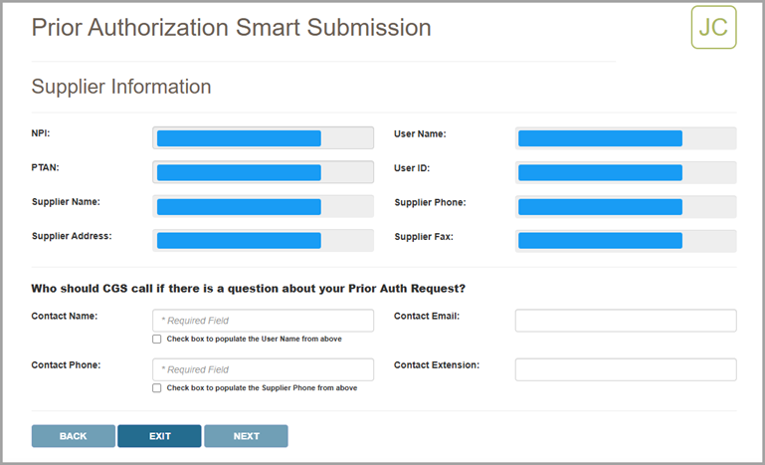Select the Supplier Fax field
This screenshot has height=465, width=765.
(x=625, y=241)
